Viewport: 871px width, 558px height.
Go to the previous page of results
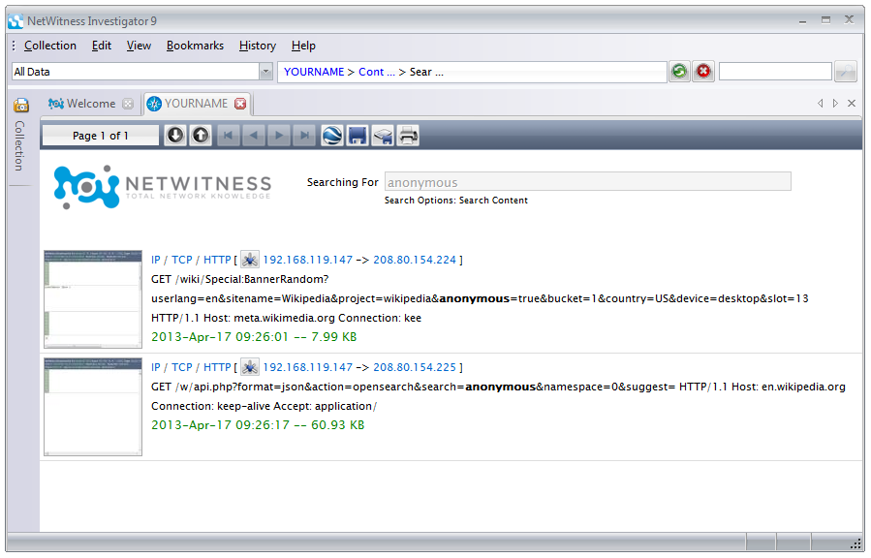coord(253,136)
